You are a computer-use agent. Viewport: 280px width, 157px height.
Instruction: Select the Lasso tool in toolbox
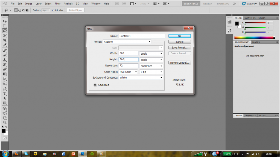click(x=5, y=31)
